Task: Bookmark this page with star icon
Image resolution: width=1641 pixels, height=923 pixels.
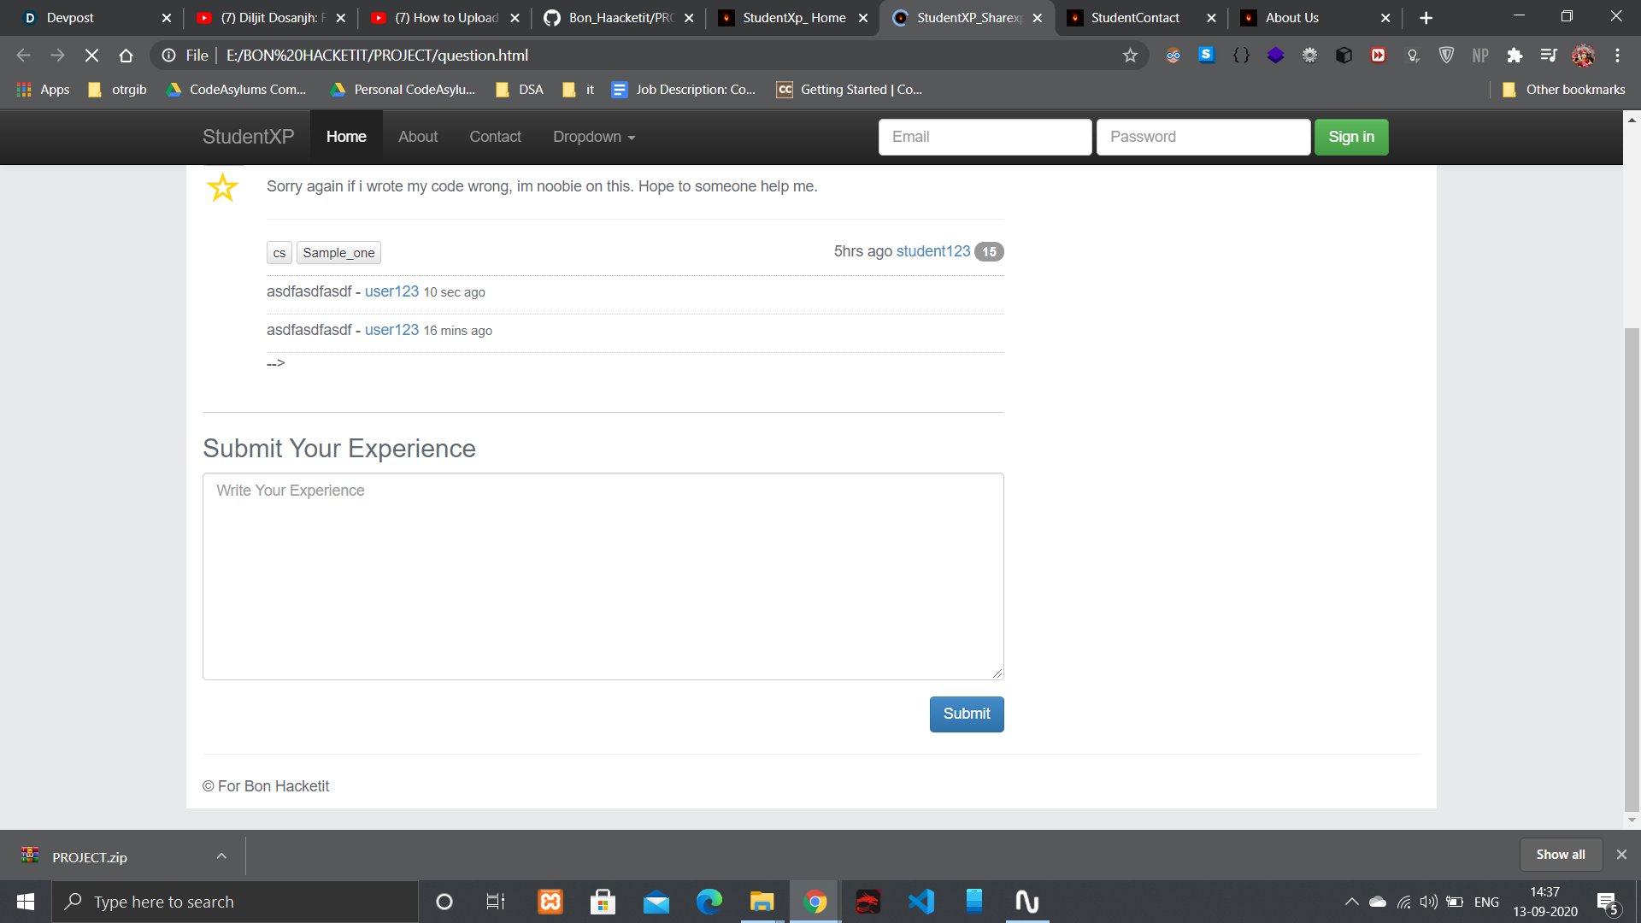Action: 1130,56
